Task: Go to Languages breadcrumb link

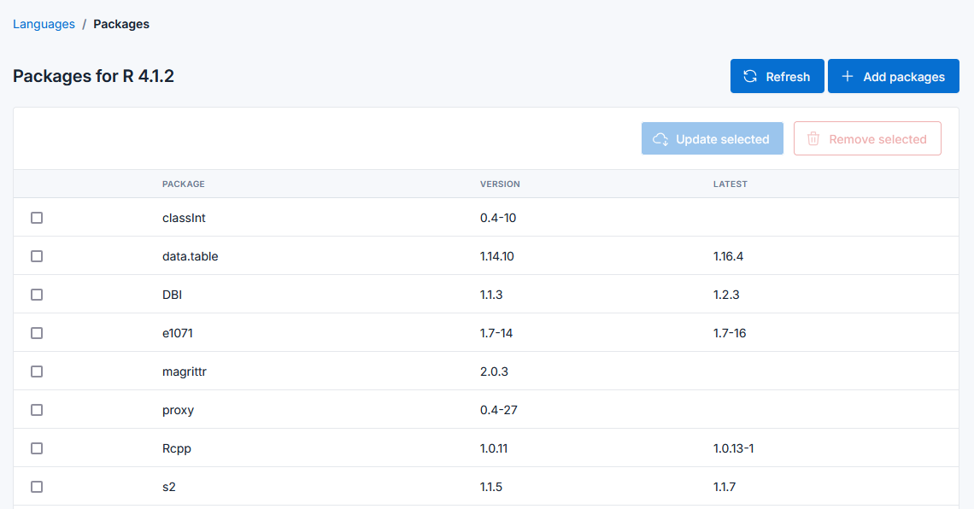Action: (44, 24)
